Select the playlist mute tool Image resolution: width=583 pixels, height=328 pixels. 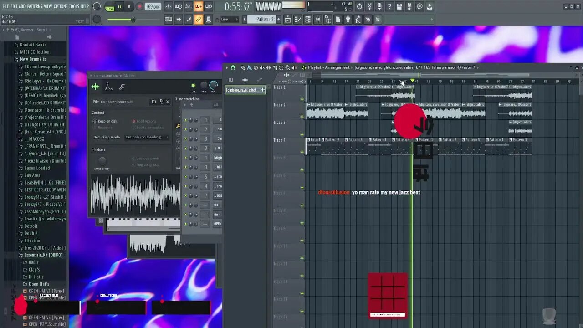coord(262,67)
